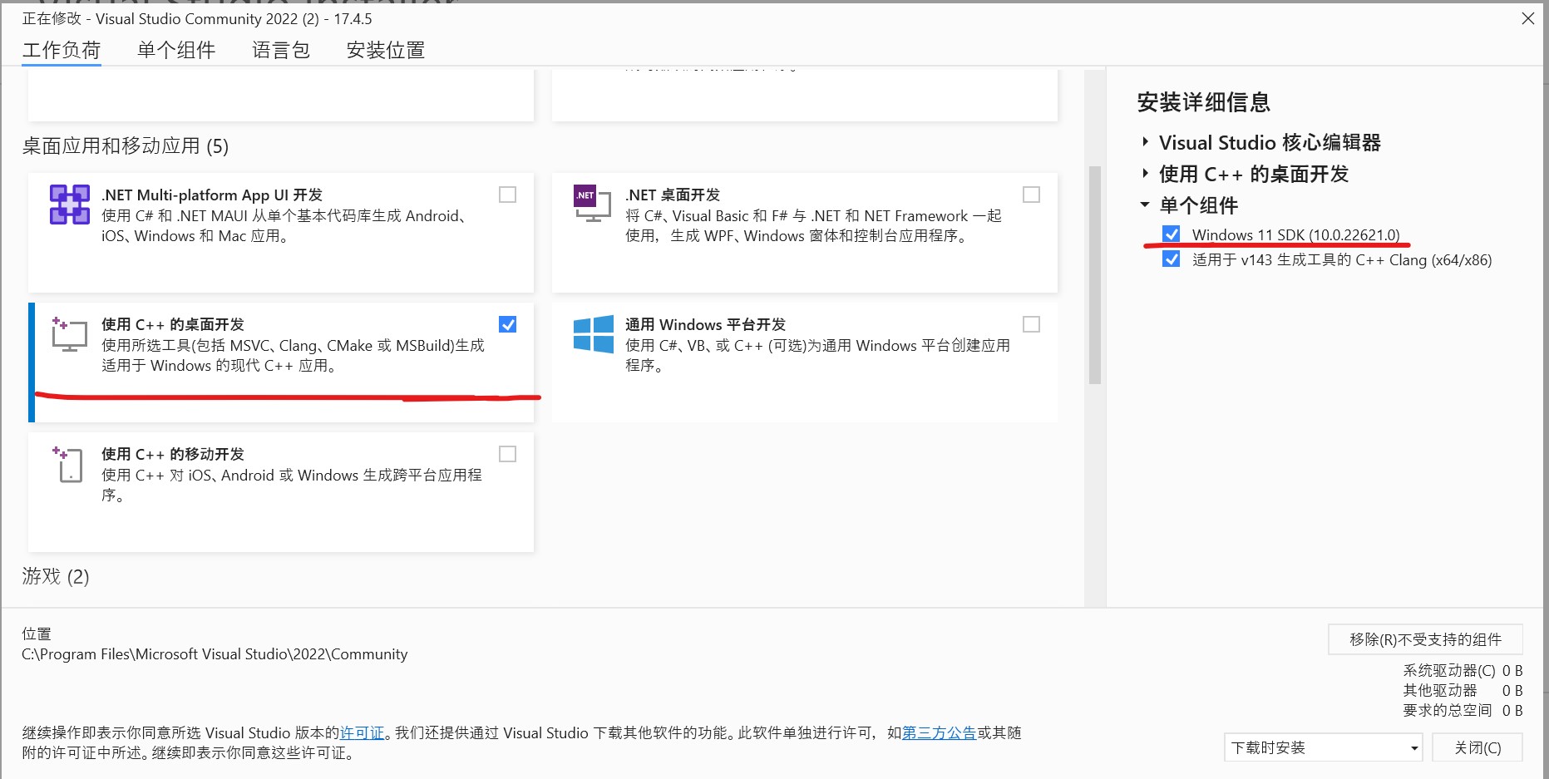Check the .NET 桌面开发 workload box

pos(1031,195)
